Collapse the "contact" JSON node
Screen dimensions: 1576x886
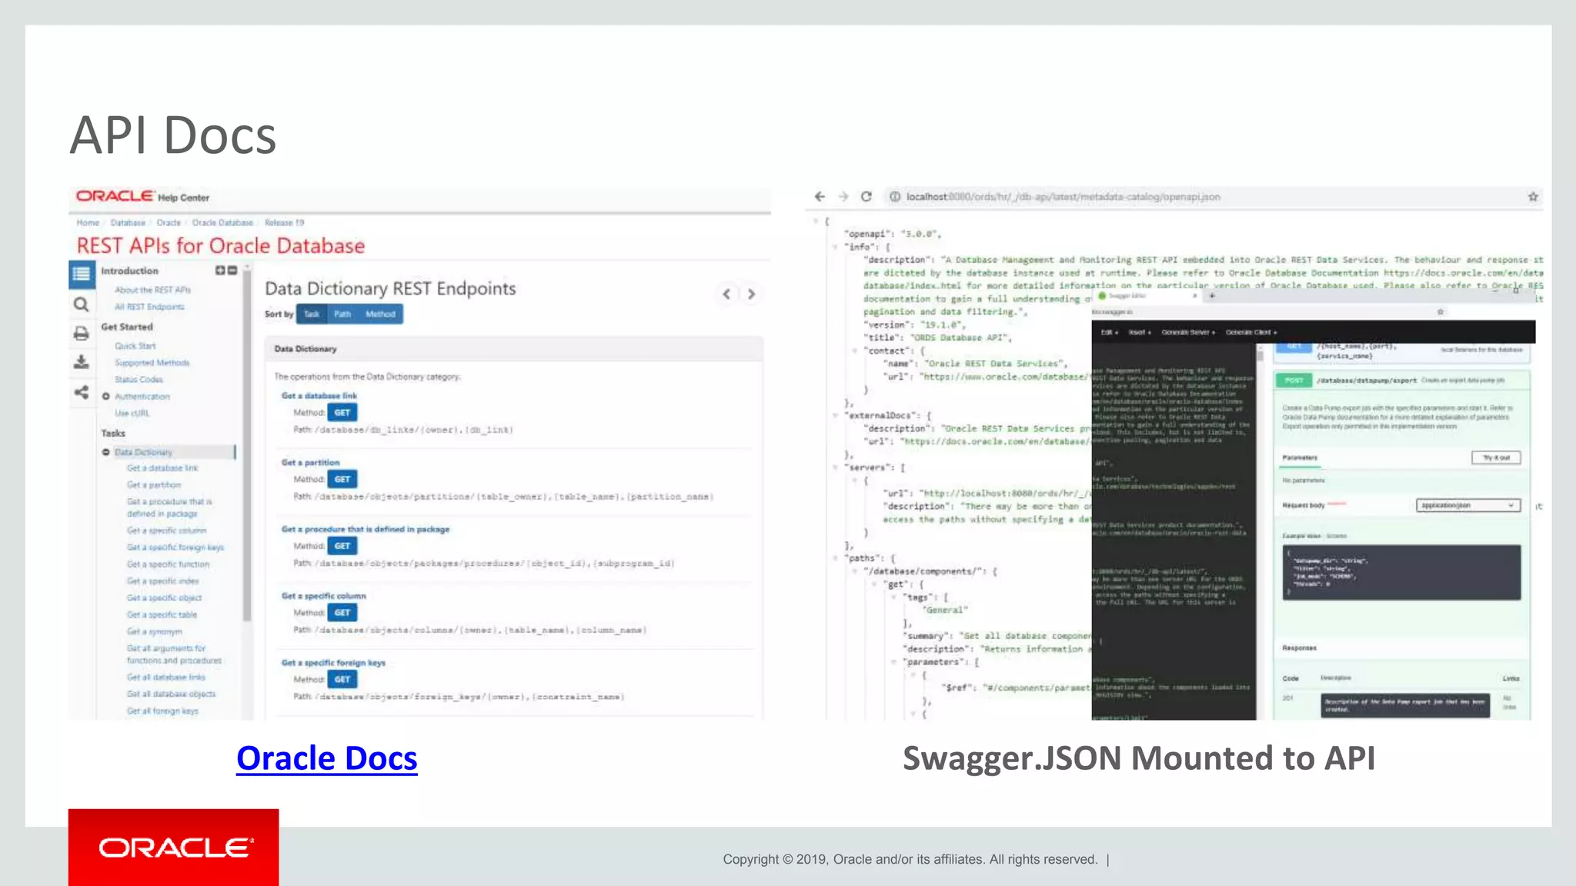[x=855, y=351]
